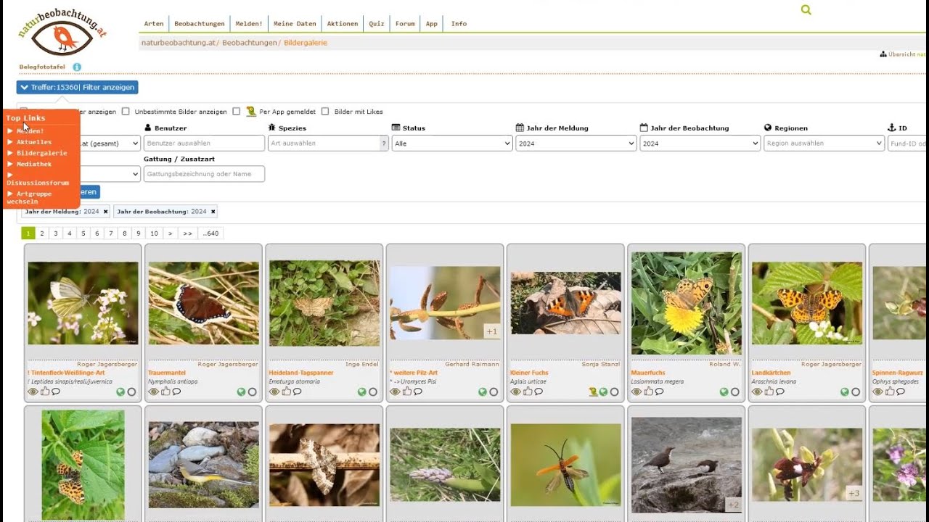The width and height of the screenshot is (929, 522).
Task: Click green globe icon on Mauerfuchs card
Action: pos(724,391)
